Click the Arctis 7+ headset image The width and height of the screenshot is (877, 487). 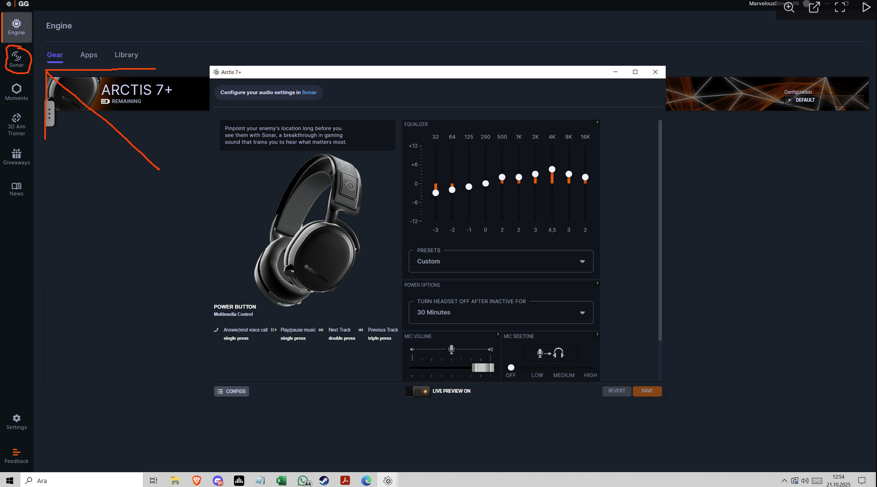pyautogui.click(x=308, y=229)
